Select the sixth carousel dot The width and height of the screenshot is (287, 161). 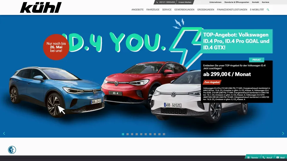(x=146, y=134)
